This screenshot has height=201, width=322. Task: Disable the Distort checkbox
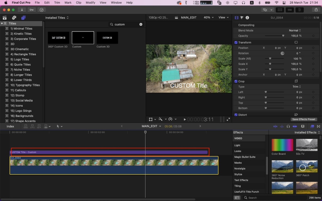(x=236, y=115)
